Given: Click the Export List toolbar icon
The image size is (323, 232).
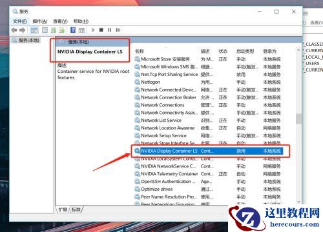Looking at the screenshot, I should click(x=62, y=30).
